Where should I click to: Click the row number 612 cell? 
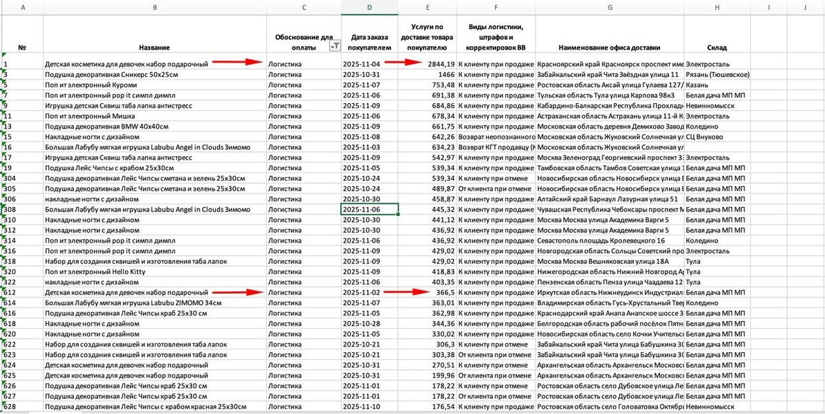(22, 292)
